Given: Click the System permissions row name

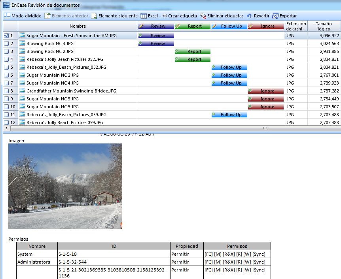Looking at the screenshot, I should 25,254.
